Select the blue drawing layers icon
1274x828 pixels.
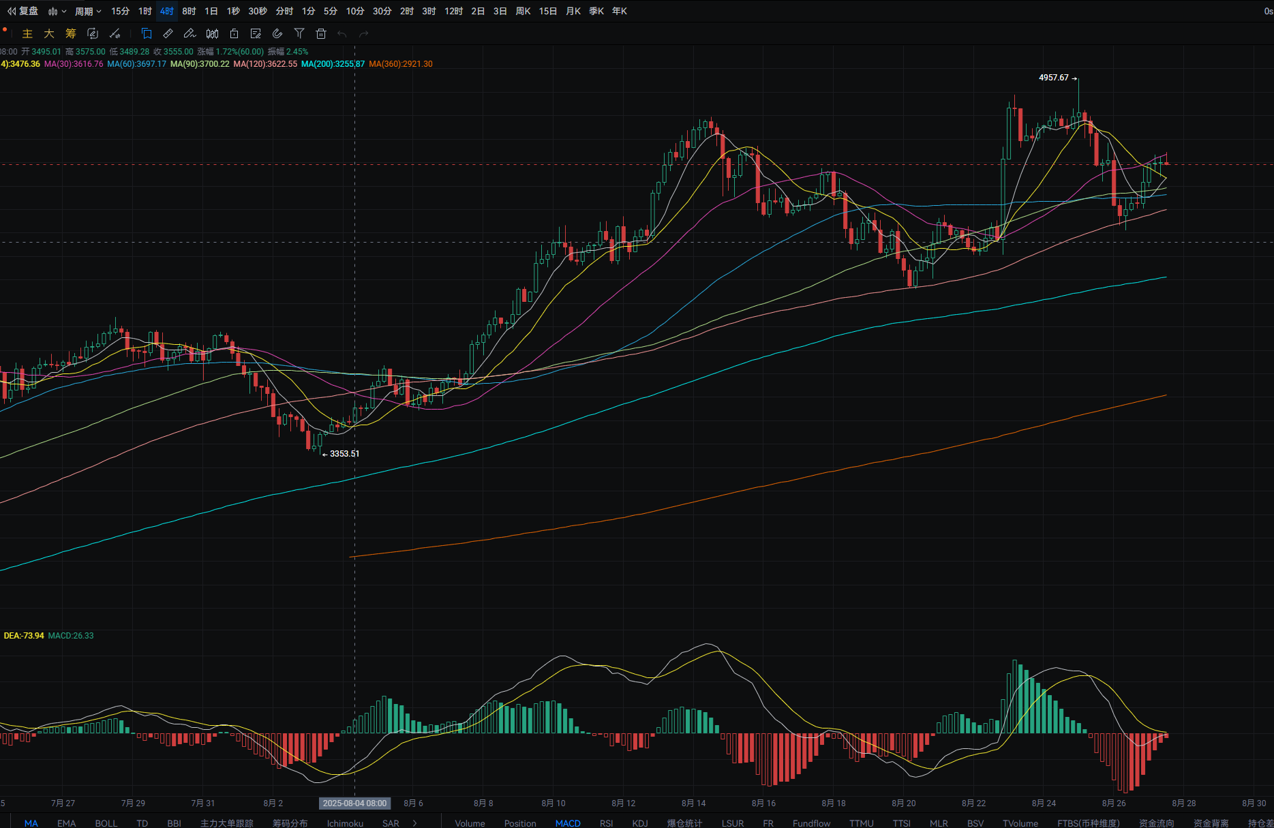click(147, 33)
